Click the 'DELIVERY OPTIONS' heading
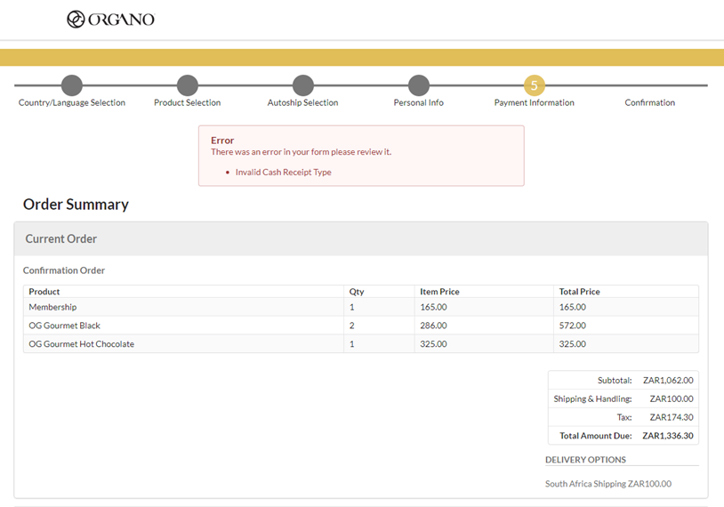Image resolution: width=724 pixels, height=507 pixels. 585,460
